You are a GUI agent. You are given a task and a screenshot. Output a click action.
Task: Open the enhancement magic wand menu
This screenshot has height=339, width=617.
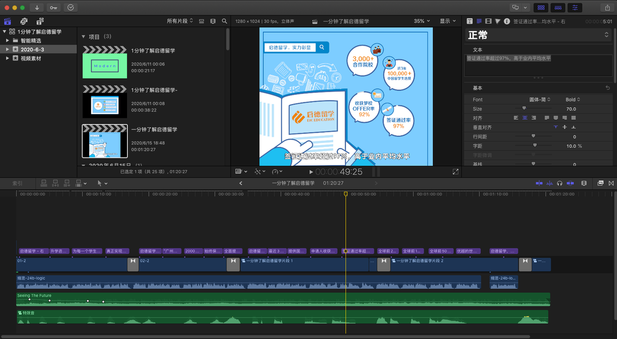coord(260,171)
